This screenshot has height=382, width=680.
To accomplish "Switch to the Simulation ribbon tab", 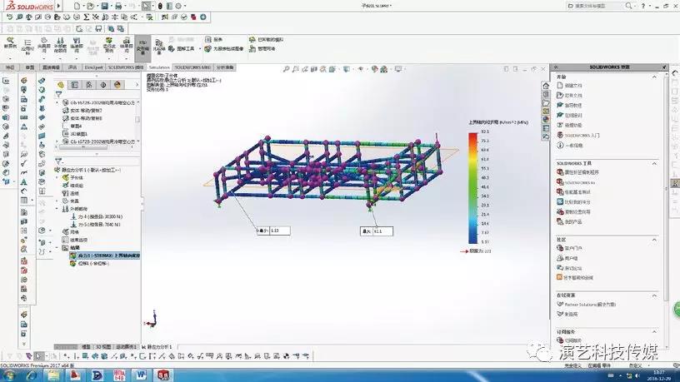I will pyautogui.click(x=159, y=67).
